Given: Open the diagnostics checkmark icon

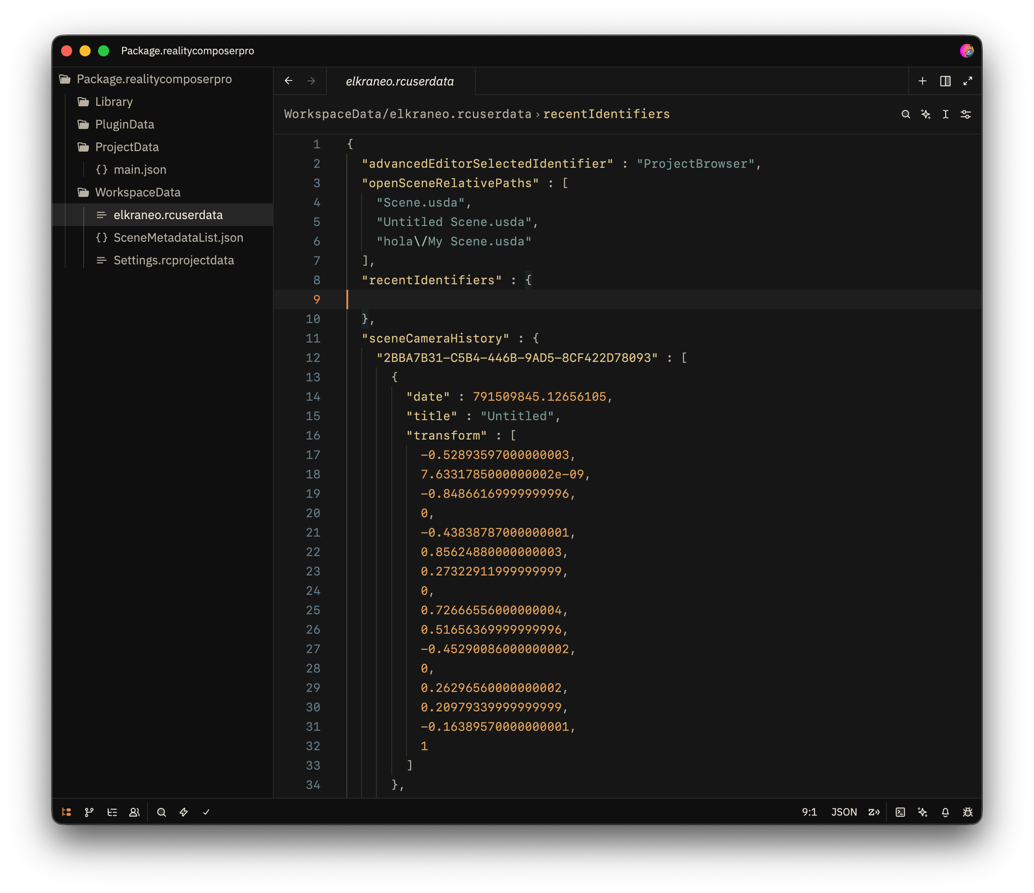Looking at the screenshot, I should [206, 812].
